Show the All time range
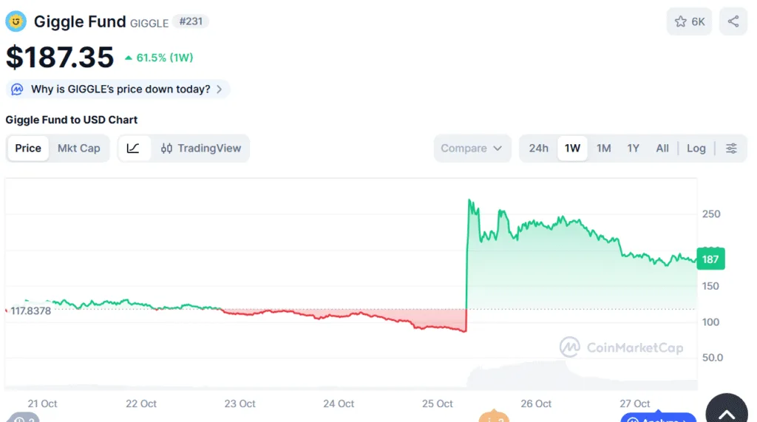Viewport: 757px width, 422px height. click(662, 149)
